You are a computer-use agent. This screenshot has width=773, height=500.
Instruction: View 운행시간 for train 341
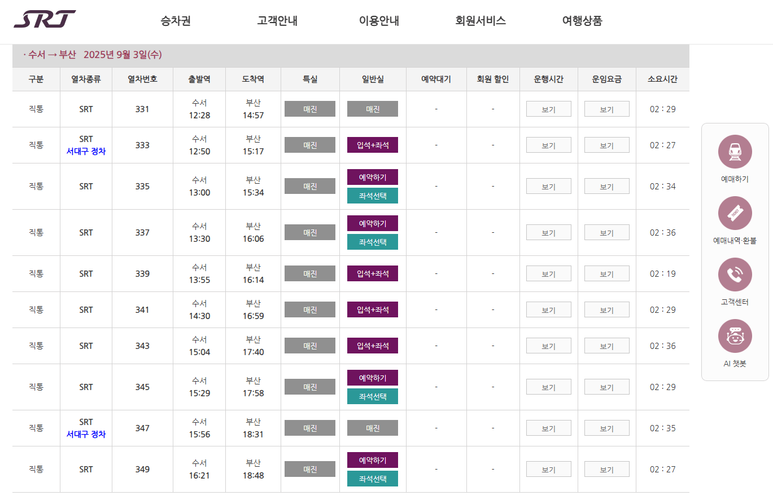(549, 309)
